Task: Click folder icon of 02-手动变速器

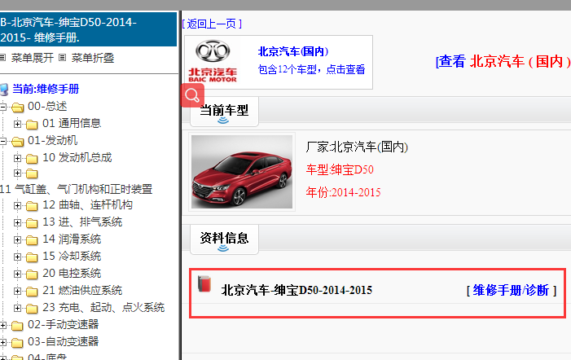Action: (17, 325)
